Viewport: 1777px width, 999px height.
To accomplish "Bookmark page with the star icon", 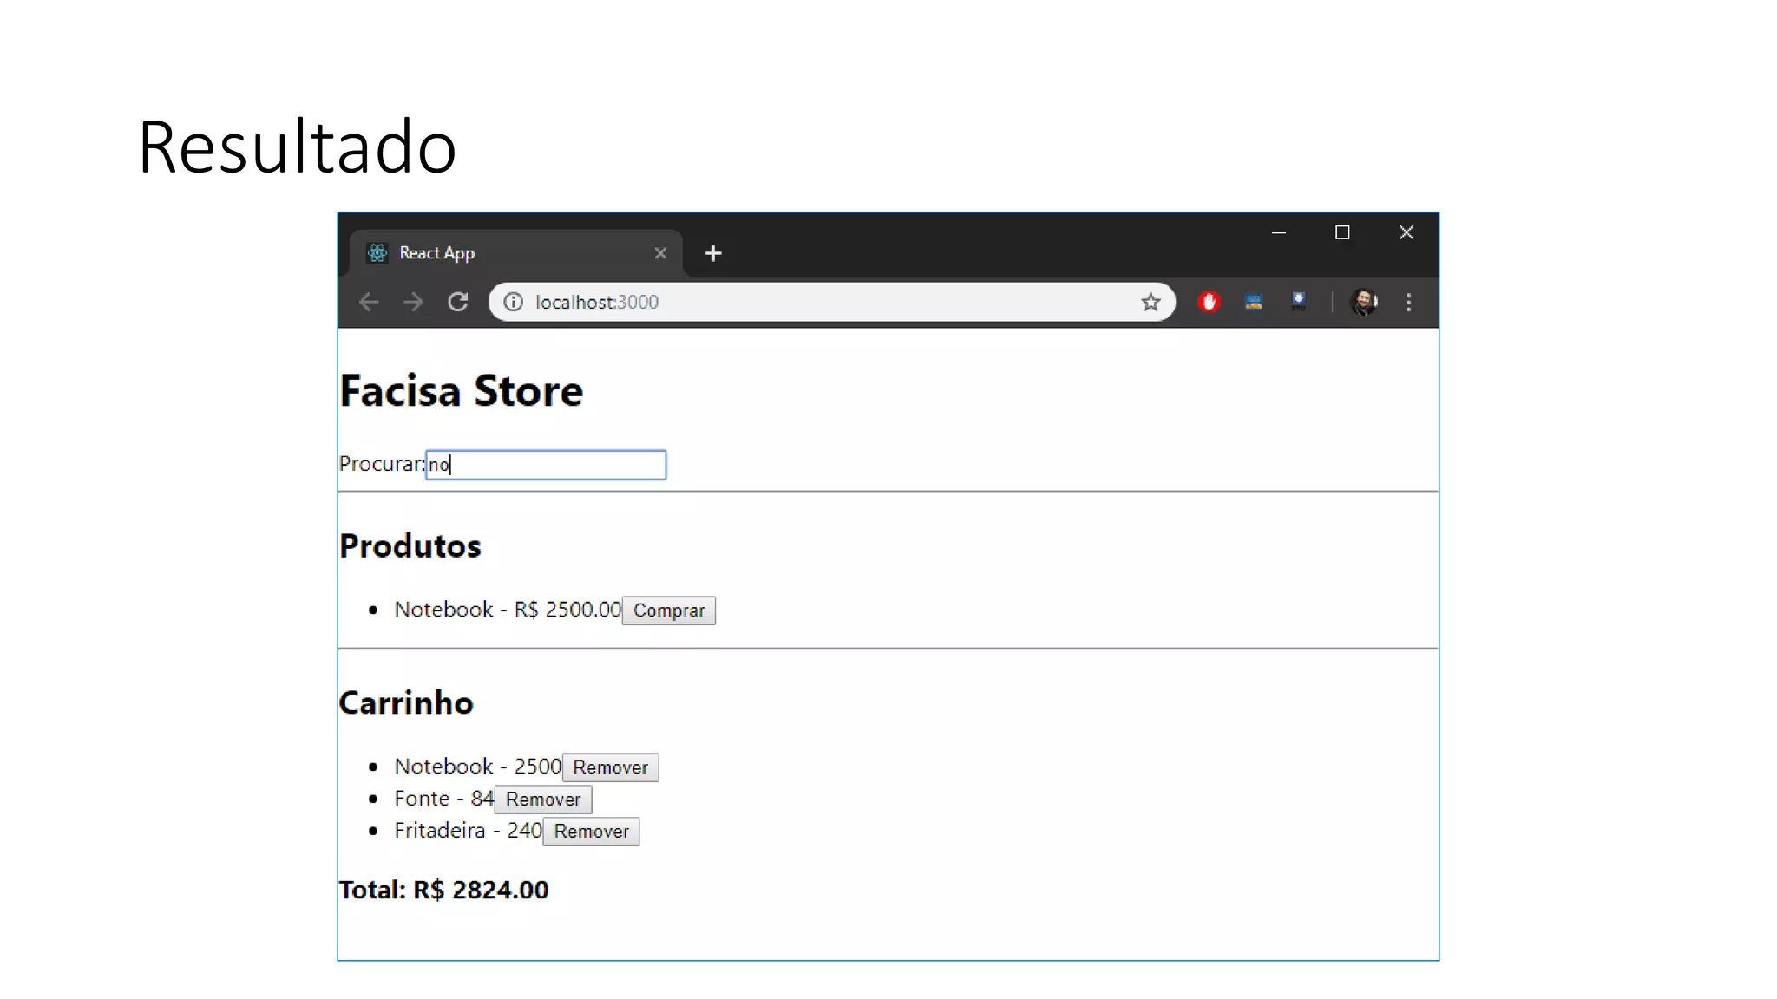I will point(1151,302).
